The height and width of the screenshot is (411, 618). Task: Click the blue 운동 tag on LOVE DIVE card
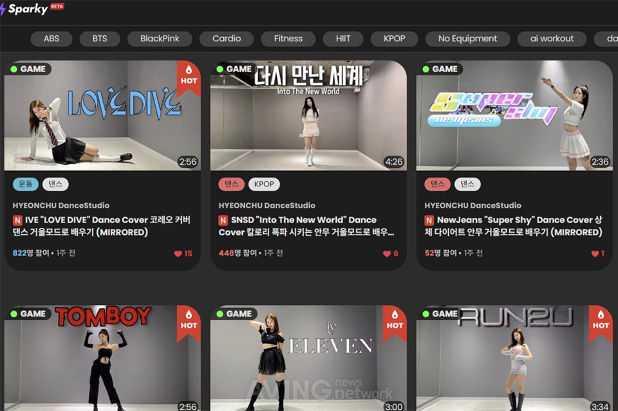[26, 184]
